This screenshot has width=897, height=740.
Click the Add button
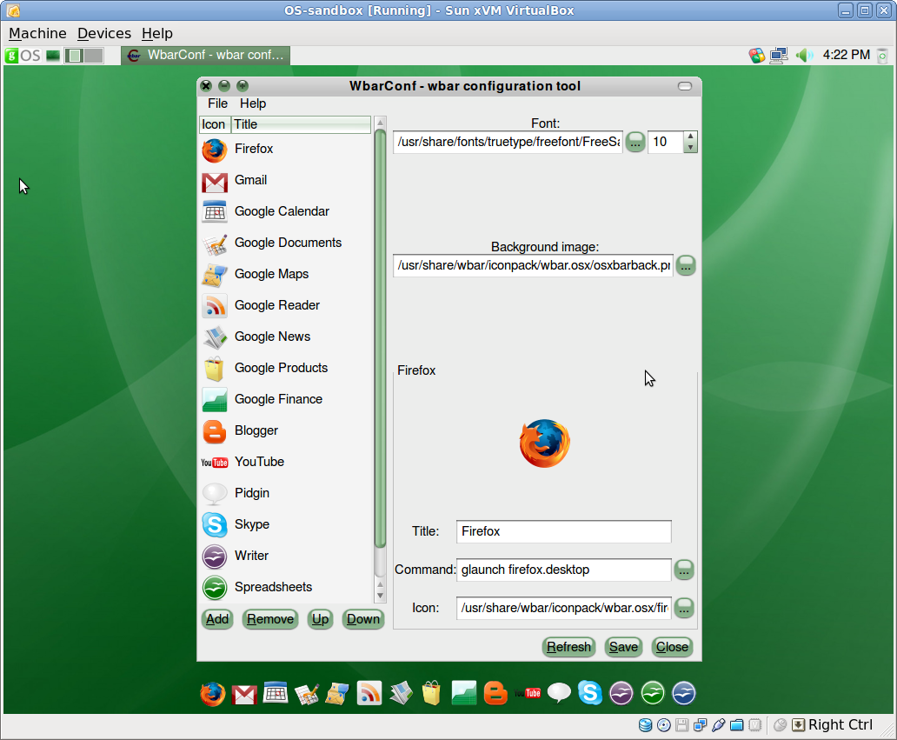217,619
